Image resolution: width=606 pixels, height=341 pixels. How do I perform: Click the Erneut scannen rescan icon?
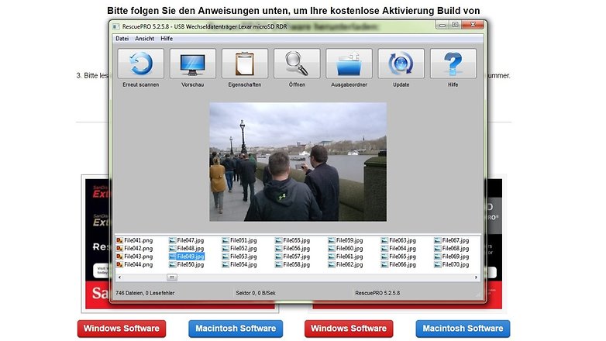pyautogui.click(x=141, y=64)
